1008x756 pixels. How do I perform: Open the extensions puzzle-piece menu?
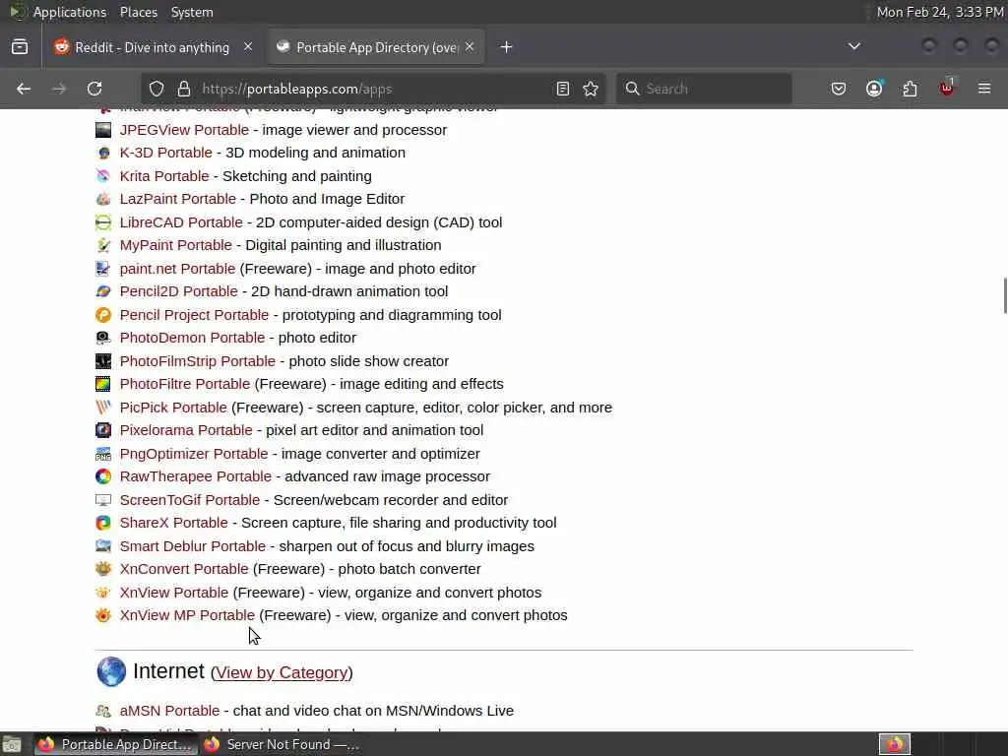910,89
